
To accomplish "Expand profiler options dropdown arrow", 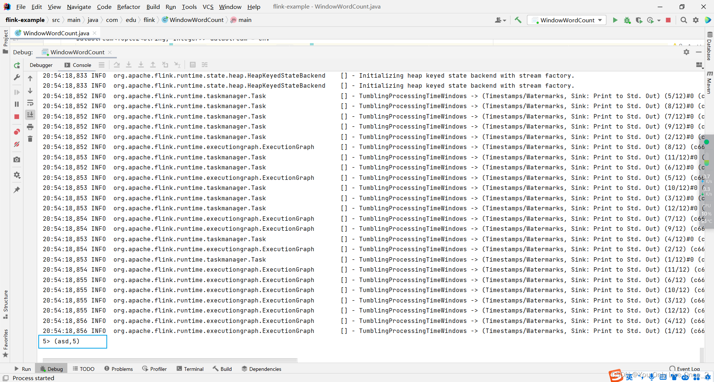I will tap(659, 20).
